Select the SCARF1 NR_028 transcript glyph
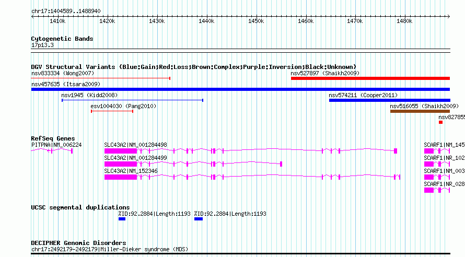 click(x=437, y=190)
